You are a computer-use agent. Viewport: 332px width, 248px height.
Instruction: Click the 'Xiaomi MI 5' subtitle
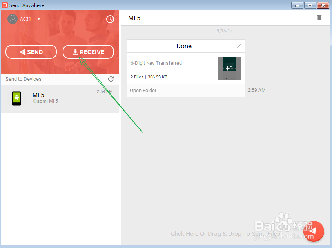point(45,101)
